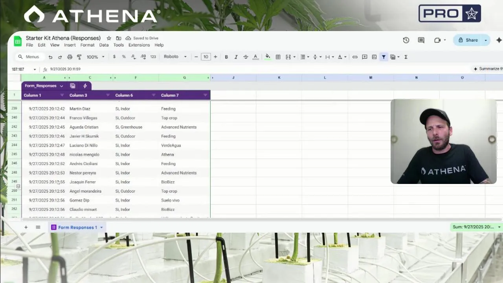The height and width of the screenshot is (283, 503).
Task: Open the Help menu
Action: click(159, 45)
